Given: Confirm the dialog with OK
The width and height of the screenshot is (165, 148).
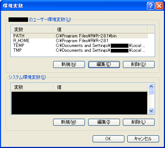Looking at the screenshot, I should click(109, 139).
